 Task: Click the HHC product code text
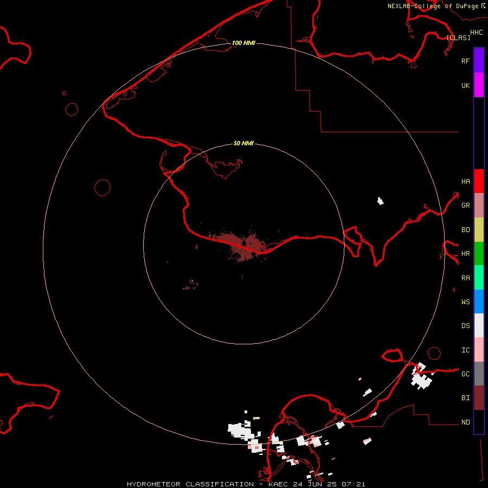click(x=476, y=33)
